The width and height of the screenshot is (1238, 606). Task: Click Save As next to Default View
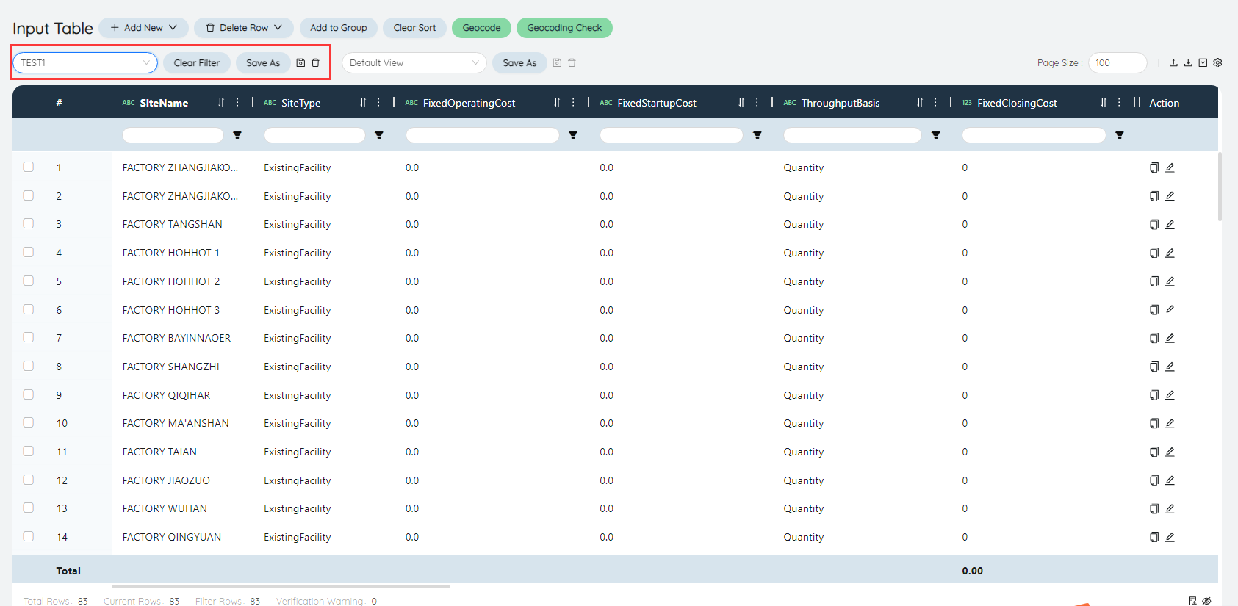519,63
